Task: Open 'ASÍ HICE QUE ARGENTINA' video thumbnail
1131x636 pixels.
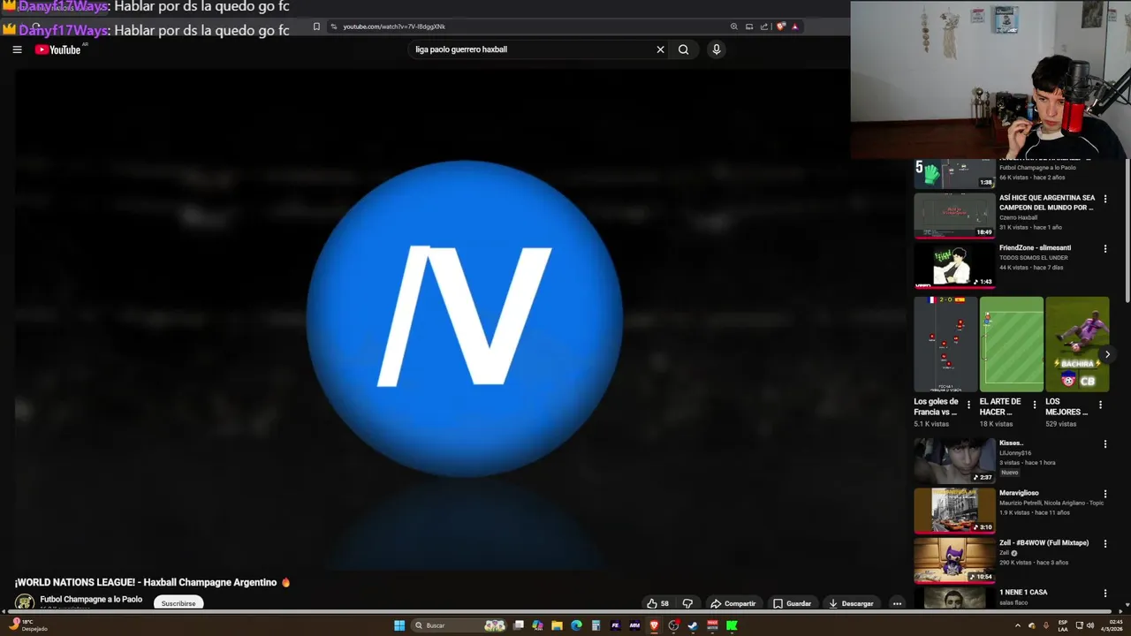Action: (954, 216)
